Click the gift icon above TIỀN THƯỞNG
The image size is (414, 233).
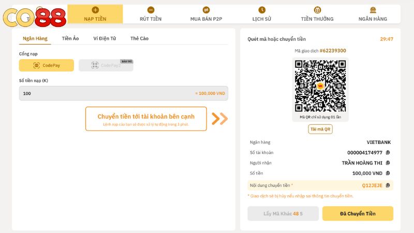coord(317,10)
